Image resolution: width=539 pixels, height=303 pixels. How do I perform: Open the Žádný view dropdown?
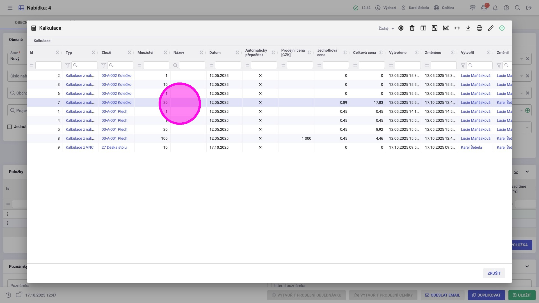pyautogui.click(x=386, y=28)
